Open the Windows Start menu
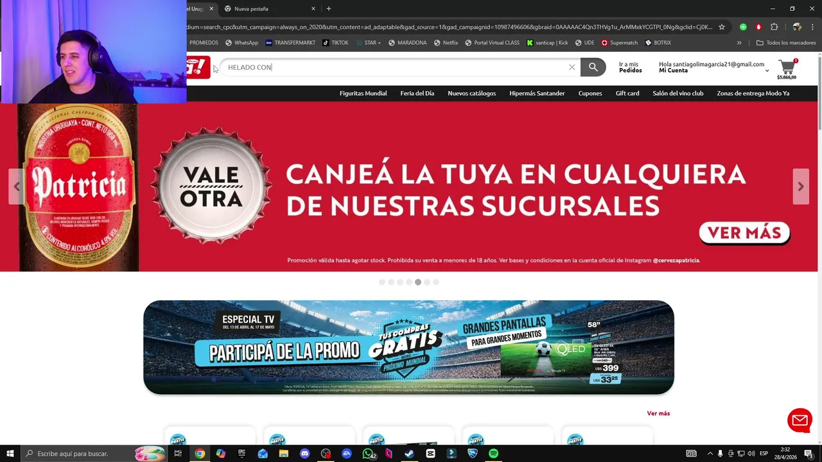Screen dimensions: 822x462 (x=10, y=454)
